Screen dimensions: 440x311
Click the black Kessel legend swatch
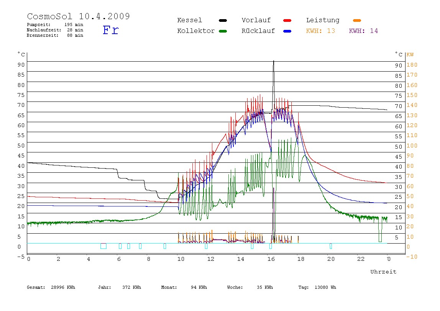click(x=223, y=20)
